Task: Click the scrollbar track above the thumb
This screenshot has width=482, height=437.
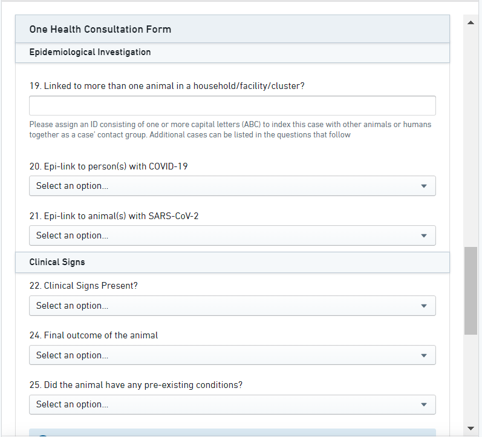Action: click(471, 133)
